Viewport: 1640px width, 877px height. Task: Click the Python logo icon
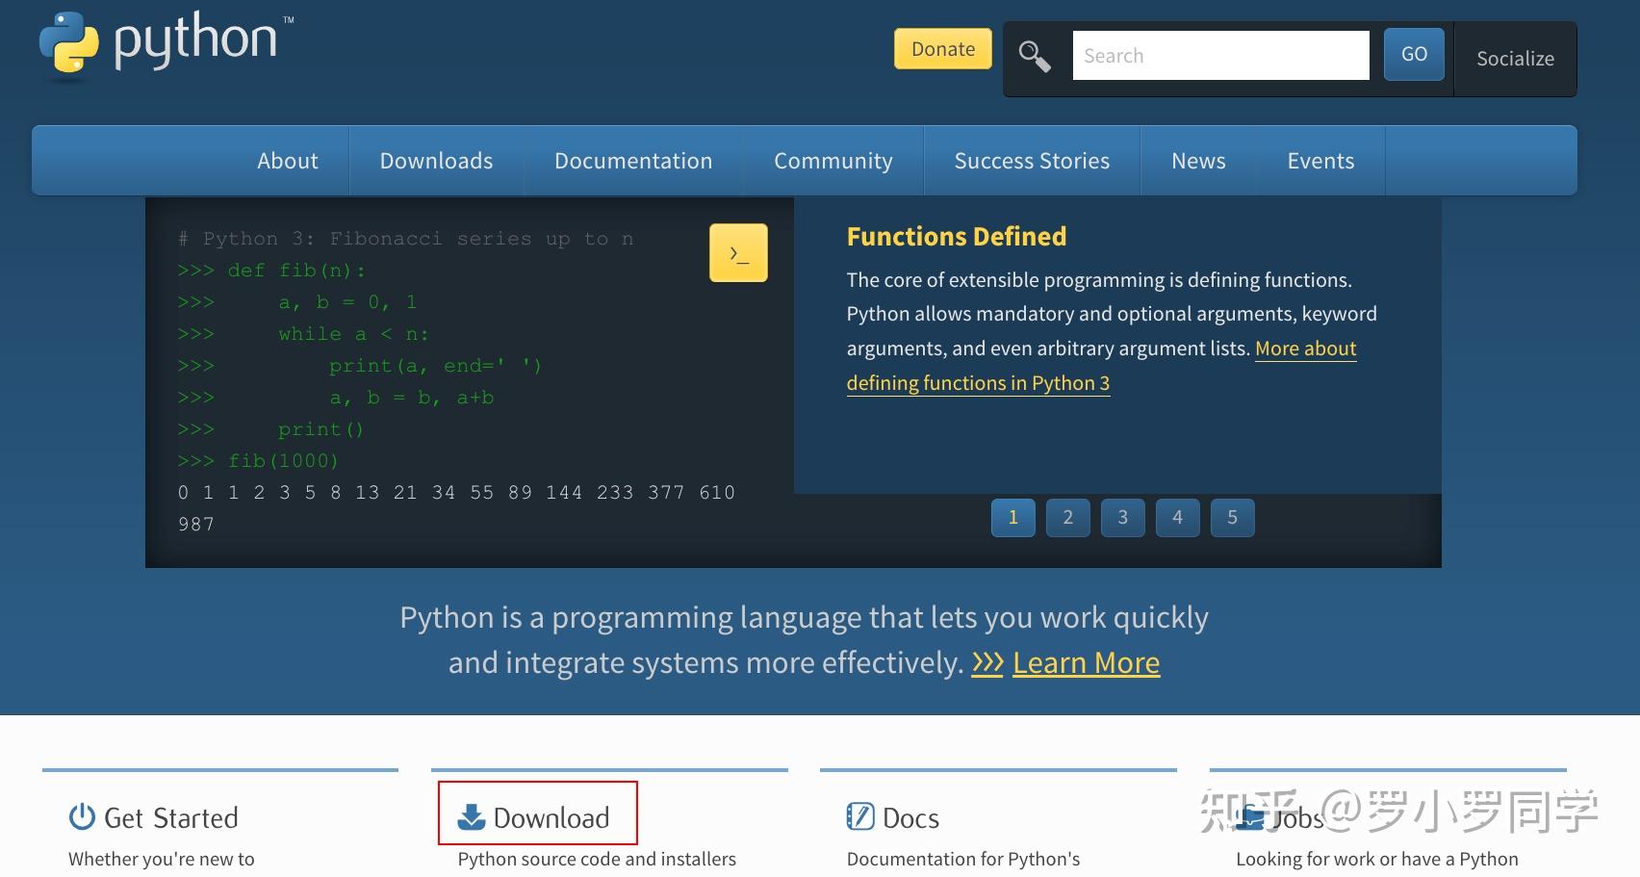(x=68, y=43)
